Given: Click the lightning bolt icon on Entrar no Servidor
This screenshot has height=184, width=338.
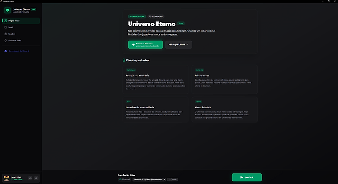Looking at the screenshot, I should 133,44.
